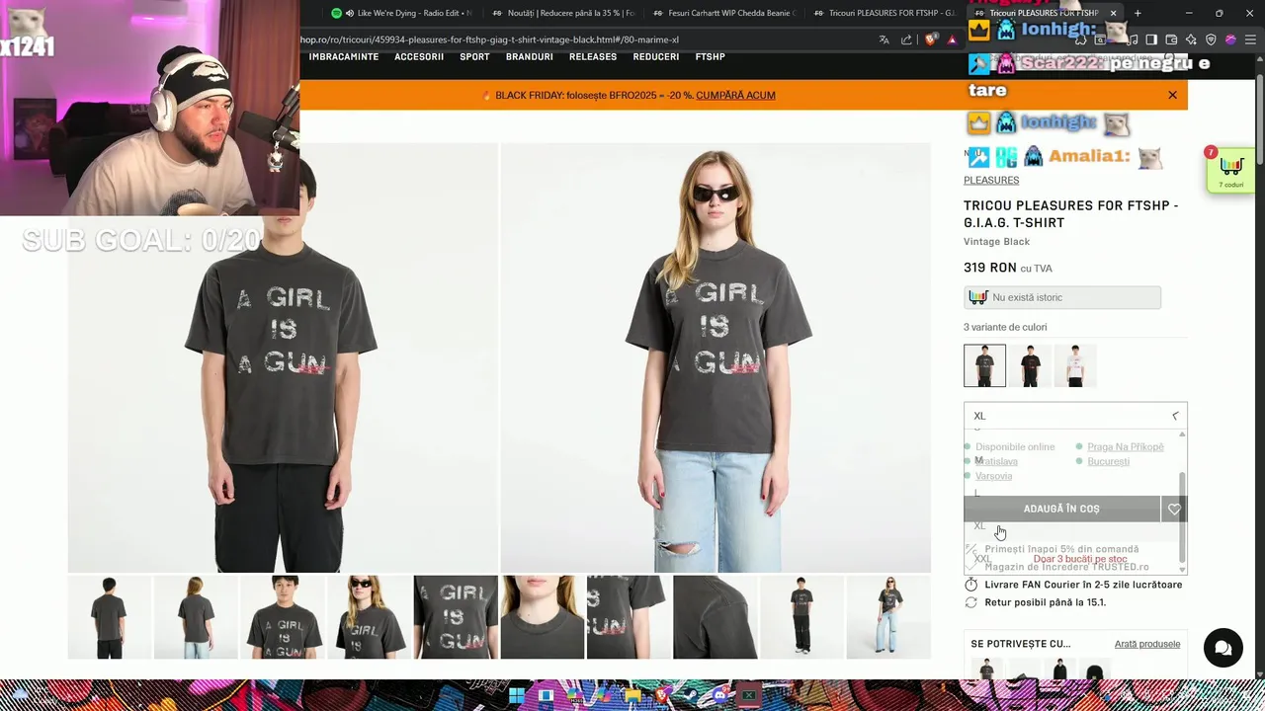Open the collar detail thumbnail
The height and width of the screenshot is (711, 1265).
(x=543, y=617)
